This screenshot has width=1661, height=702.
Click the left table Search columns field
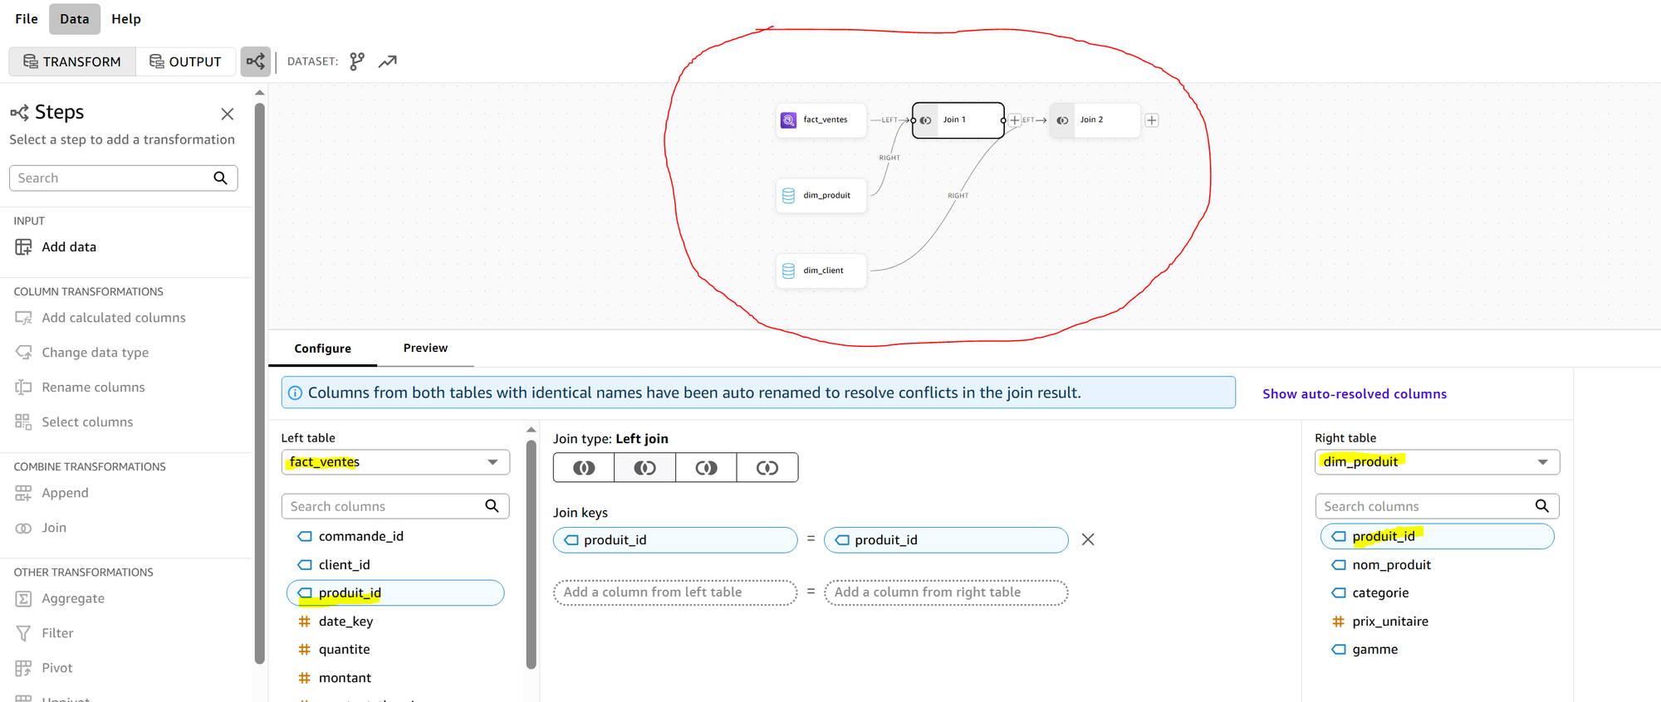click(x=395, y=506)
